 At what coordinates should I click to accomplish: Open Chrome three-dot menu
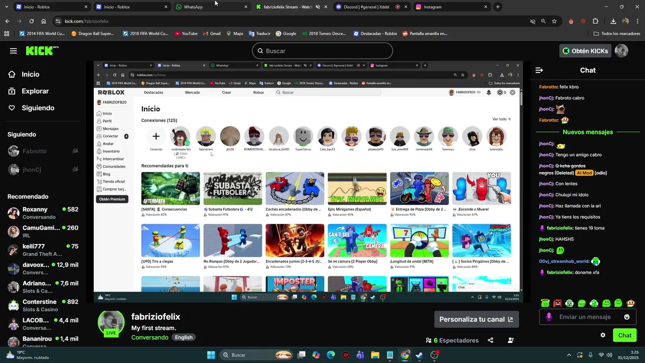point(637,21)
